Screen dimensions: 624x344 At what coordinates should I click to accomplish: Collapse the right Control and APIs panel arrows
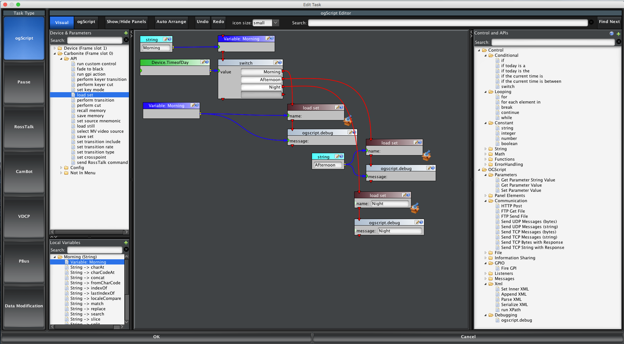point(471,34)
